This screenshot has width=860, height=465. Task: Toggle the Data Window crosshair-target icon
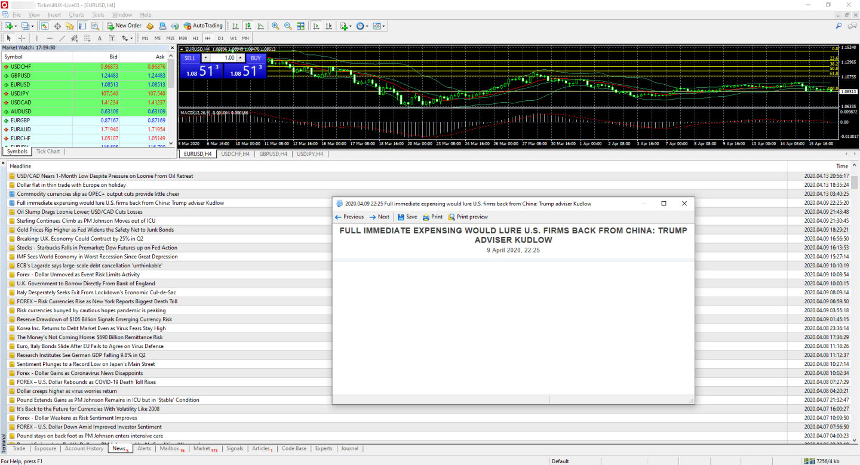coord(57,26)
